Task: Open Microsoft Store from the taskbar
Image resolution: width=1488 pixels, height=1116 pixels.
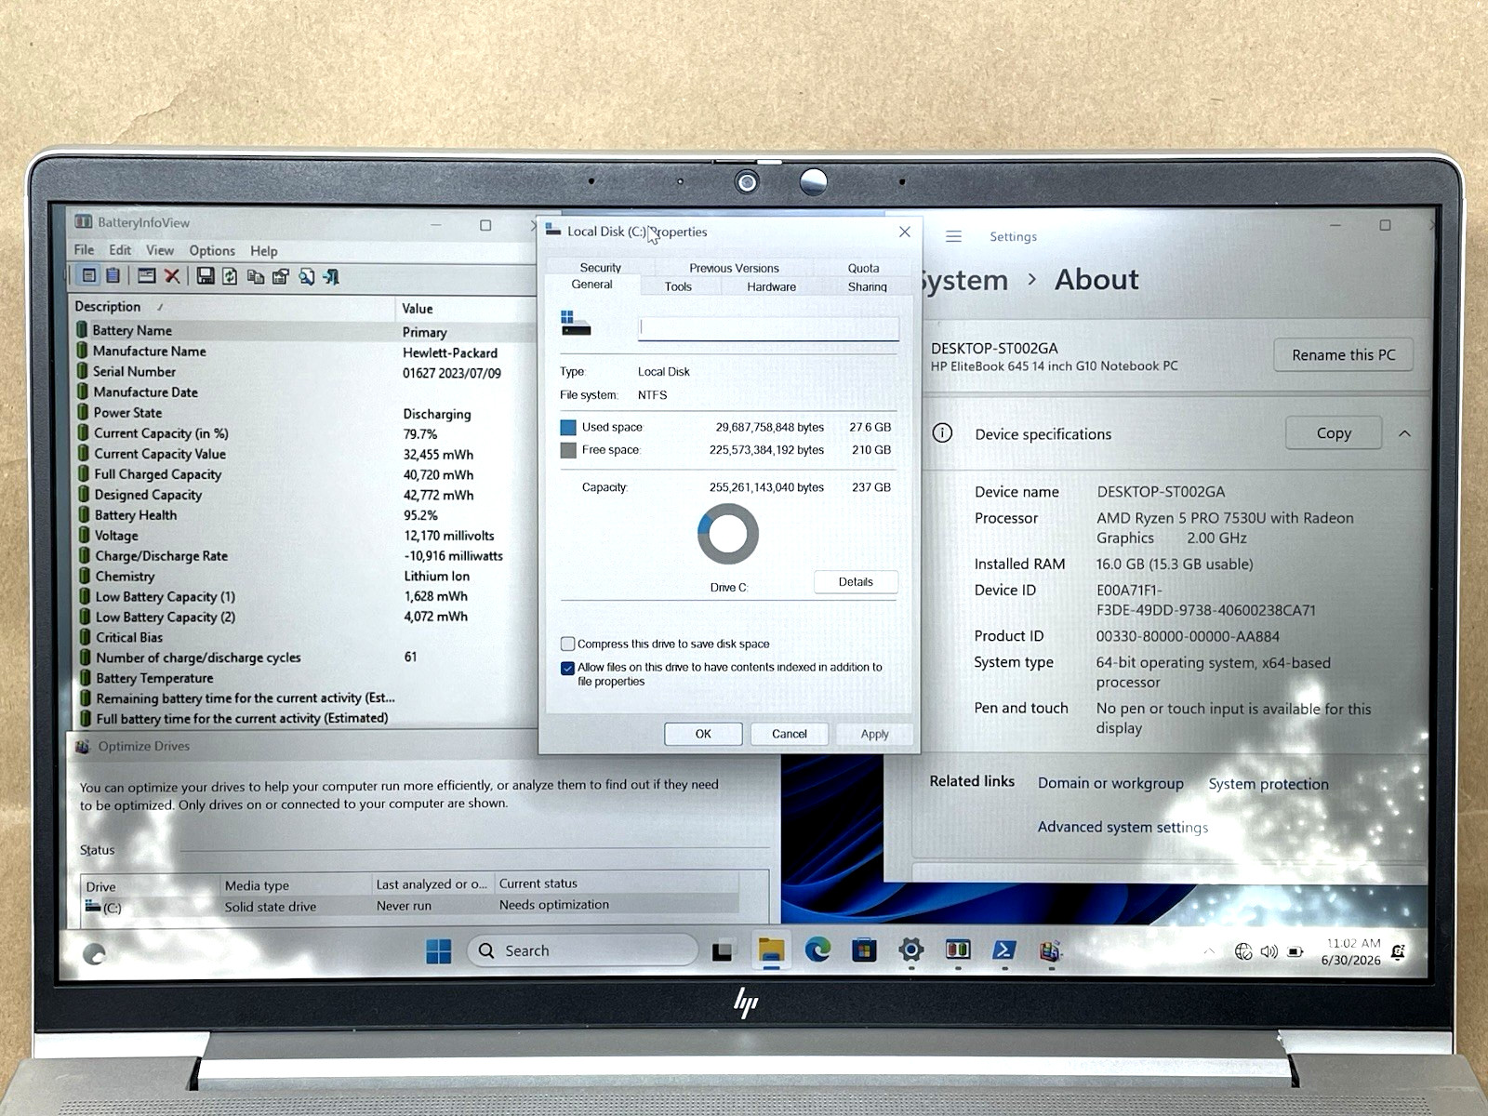Action: click(864, 950)
